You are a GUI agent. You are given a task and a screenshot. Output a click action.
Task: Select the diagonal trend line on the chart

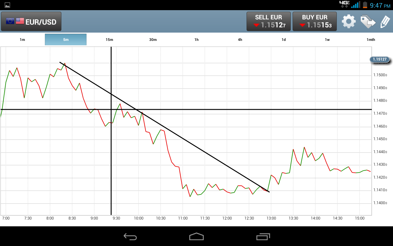tap(164, 127)
